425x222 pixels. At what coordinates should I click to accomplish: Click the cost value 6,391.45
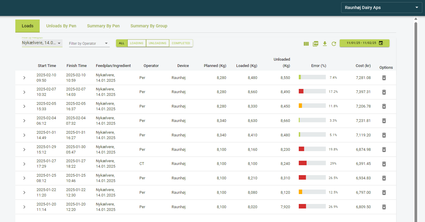click(x=363, y=164)
